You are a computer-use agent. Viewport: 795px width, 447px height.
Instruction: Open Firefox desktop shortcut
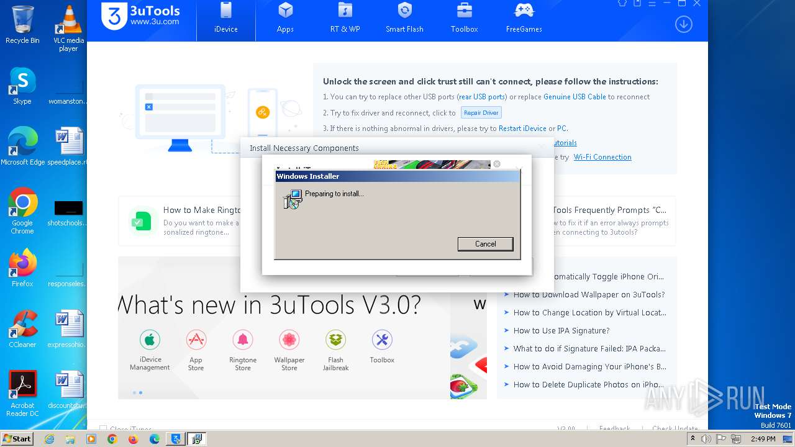pyautogui.click(x=22, y=268)
